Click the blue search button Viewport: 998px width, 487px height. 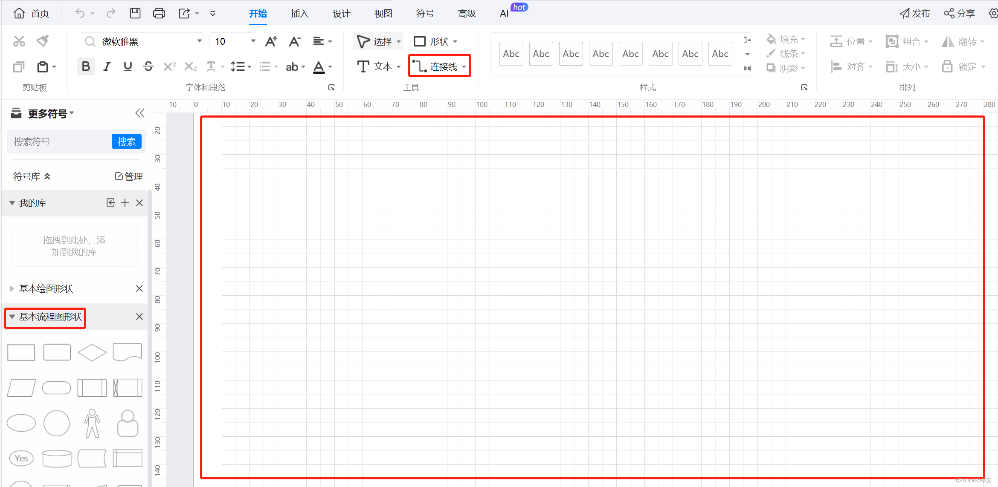click(126, 142)
